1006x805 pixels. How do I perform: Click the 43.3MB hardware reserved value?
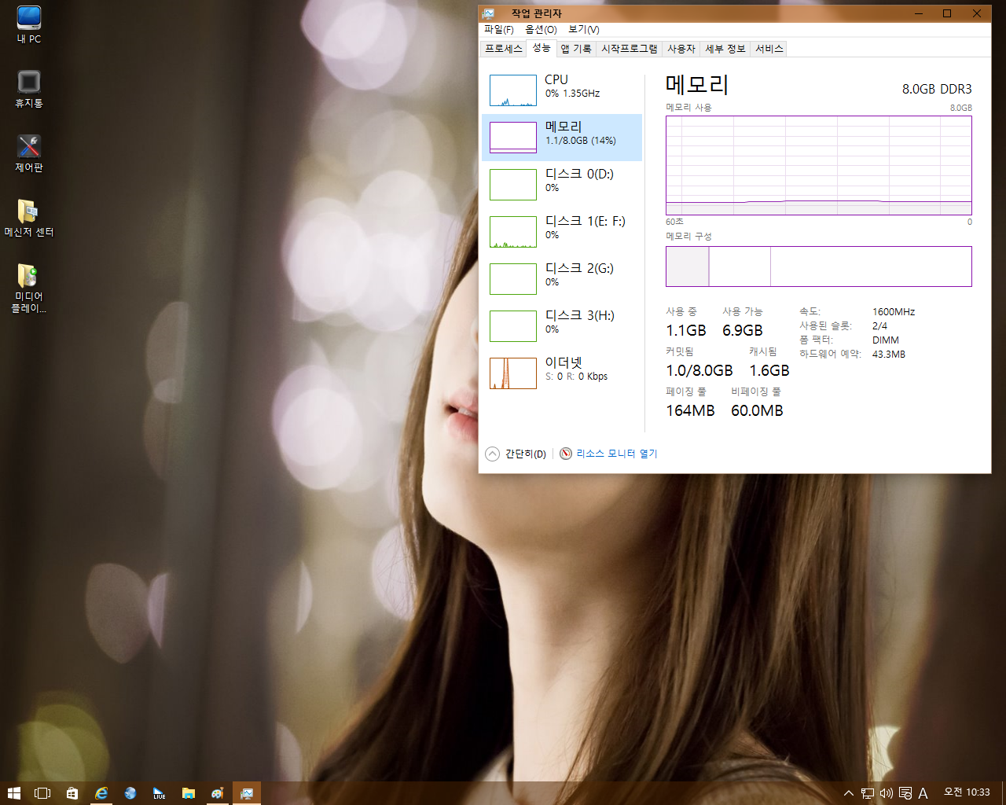point(889,355)
